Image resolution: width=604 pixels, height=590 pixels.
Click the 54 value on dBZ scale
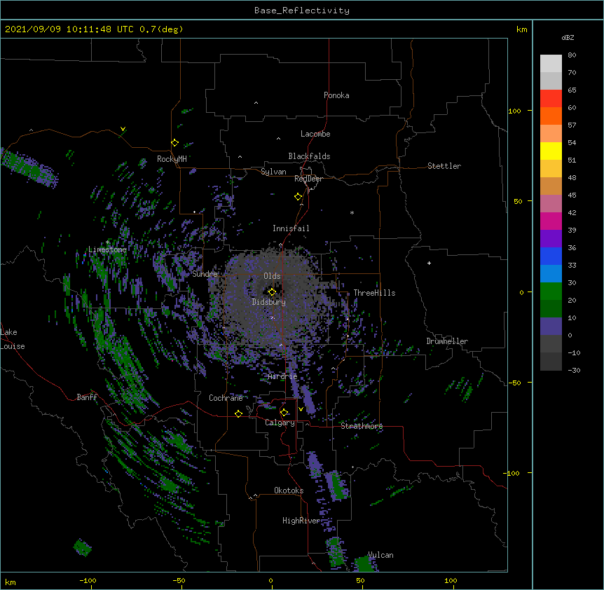point(572,142)
